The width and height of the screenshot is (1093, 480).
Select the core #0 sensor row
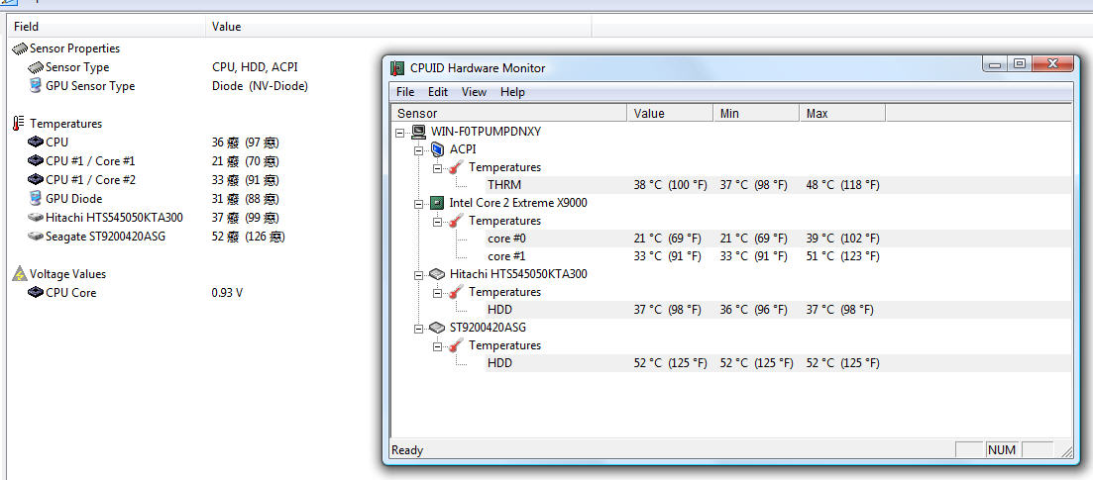[778, 239]
